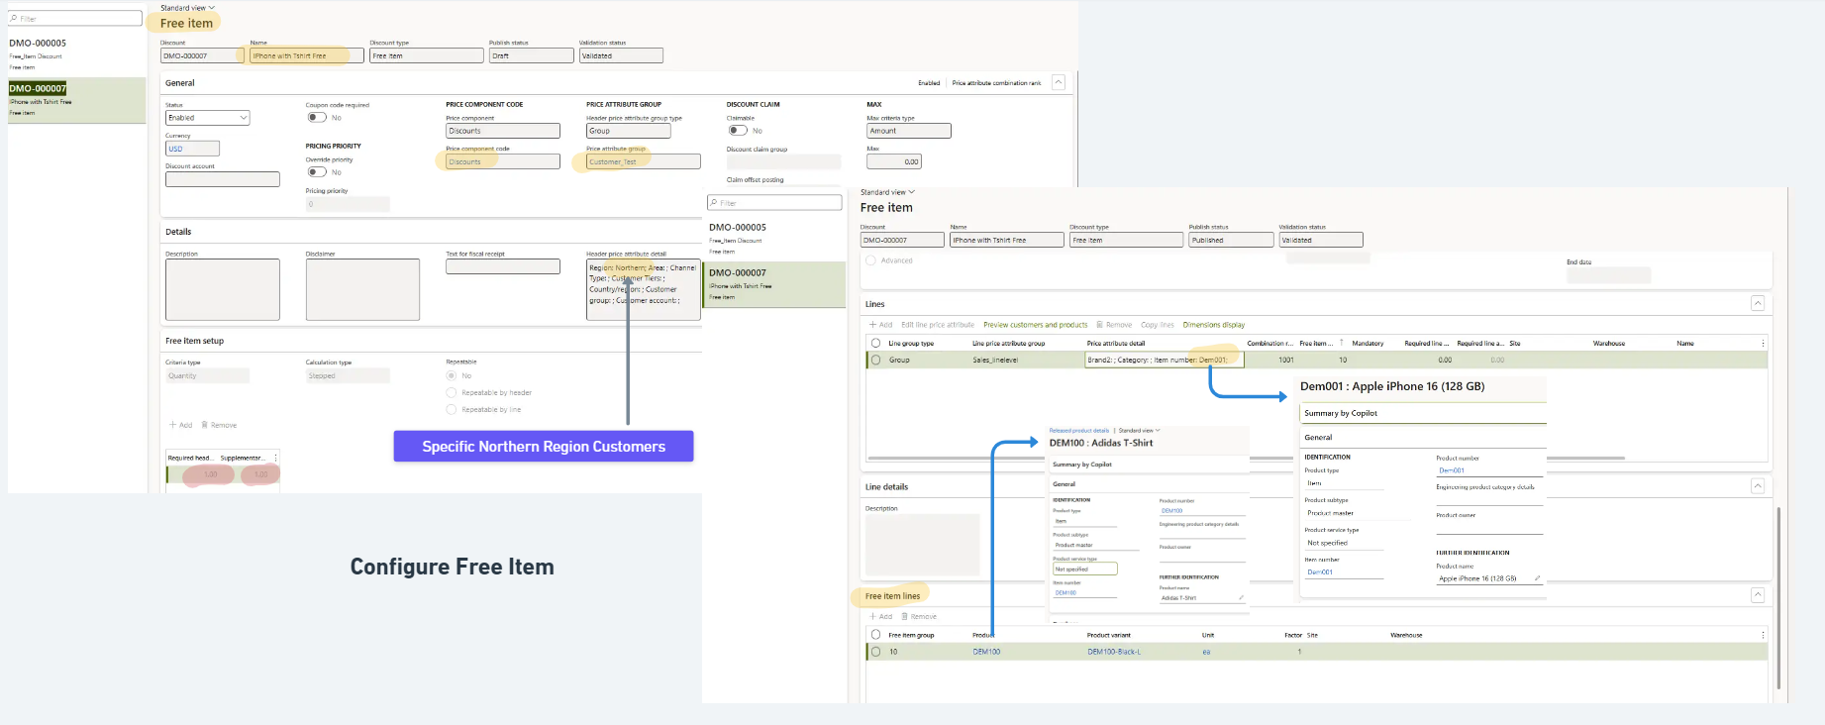The image size is (1825, 725).
Task: Open the DEM100-Black-L product variant link
Action: (x=1114, y=652)
